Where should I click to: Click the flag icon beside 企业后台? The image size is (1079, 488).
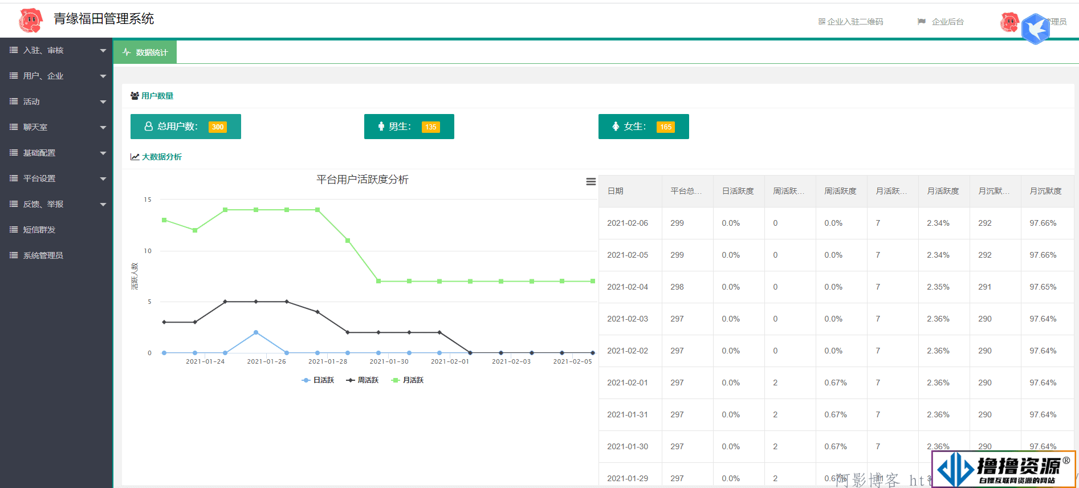point(922,22)
